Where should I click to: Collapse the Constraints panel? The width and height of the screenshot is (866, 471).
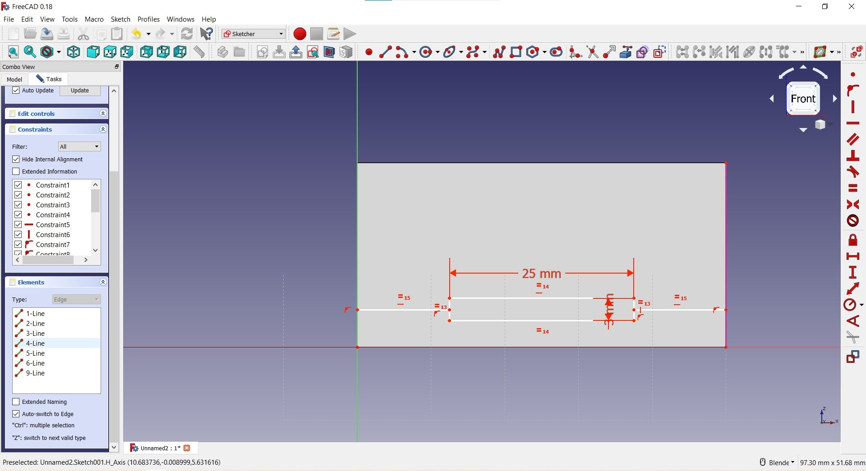(103, 129)
